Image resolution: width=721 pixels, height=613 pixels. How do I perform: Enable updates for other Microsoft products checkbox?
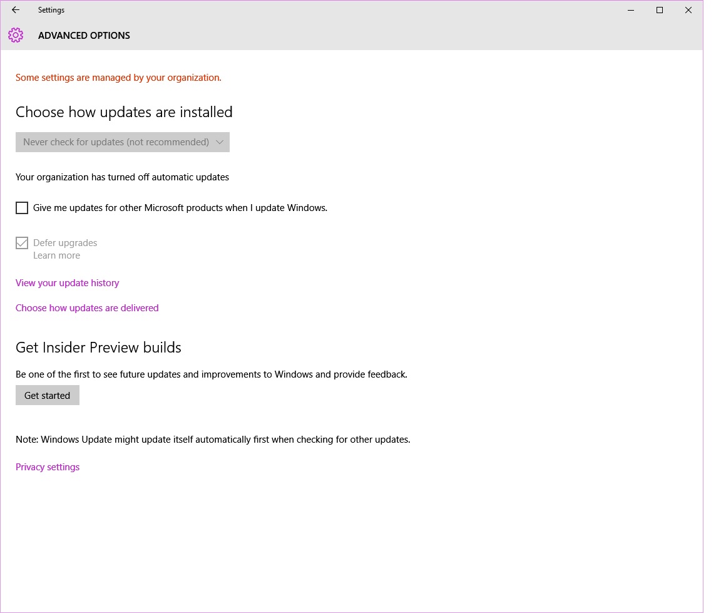pos(22,208)
